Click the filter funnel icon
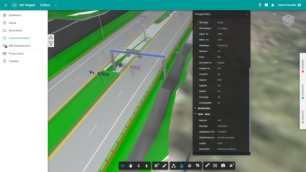 pos(51,44)
